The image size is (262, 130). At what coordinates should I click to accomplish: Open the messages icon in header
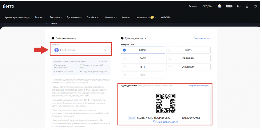239,6
